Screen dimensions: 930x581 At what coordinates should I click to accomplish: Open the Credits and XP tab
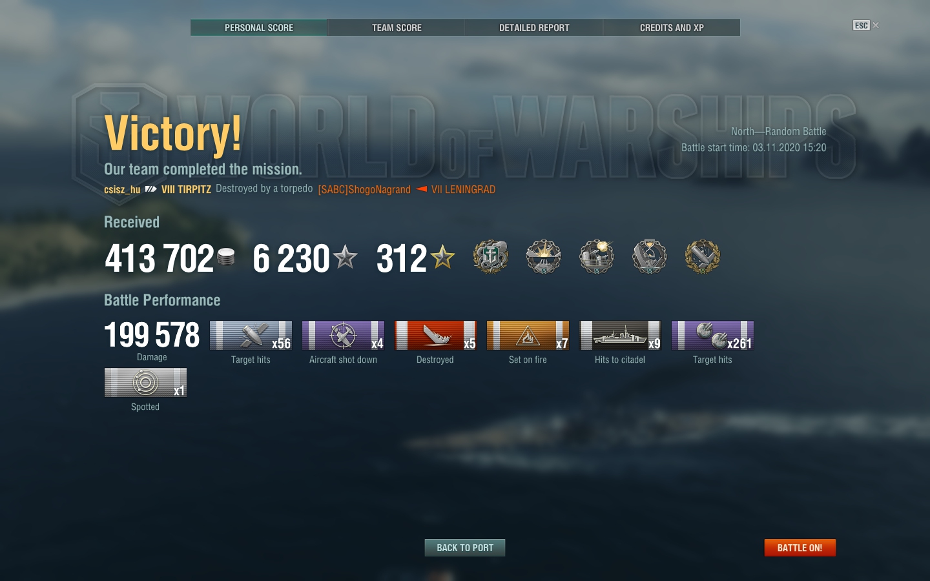672,28
